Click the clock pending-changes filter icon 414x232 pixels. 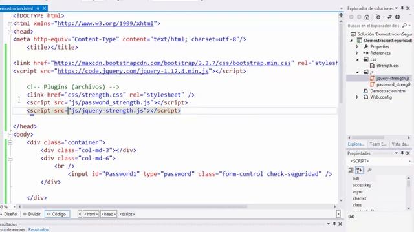[x=378, y=17]
